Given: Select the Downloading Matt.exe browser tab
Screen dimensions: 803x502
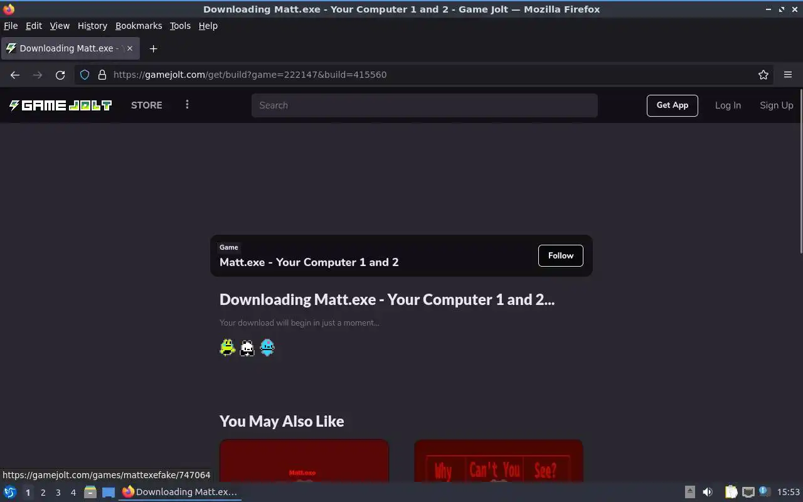Looking at the screenshot, I should pos(70,48).
